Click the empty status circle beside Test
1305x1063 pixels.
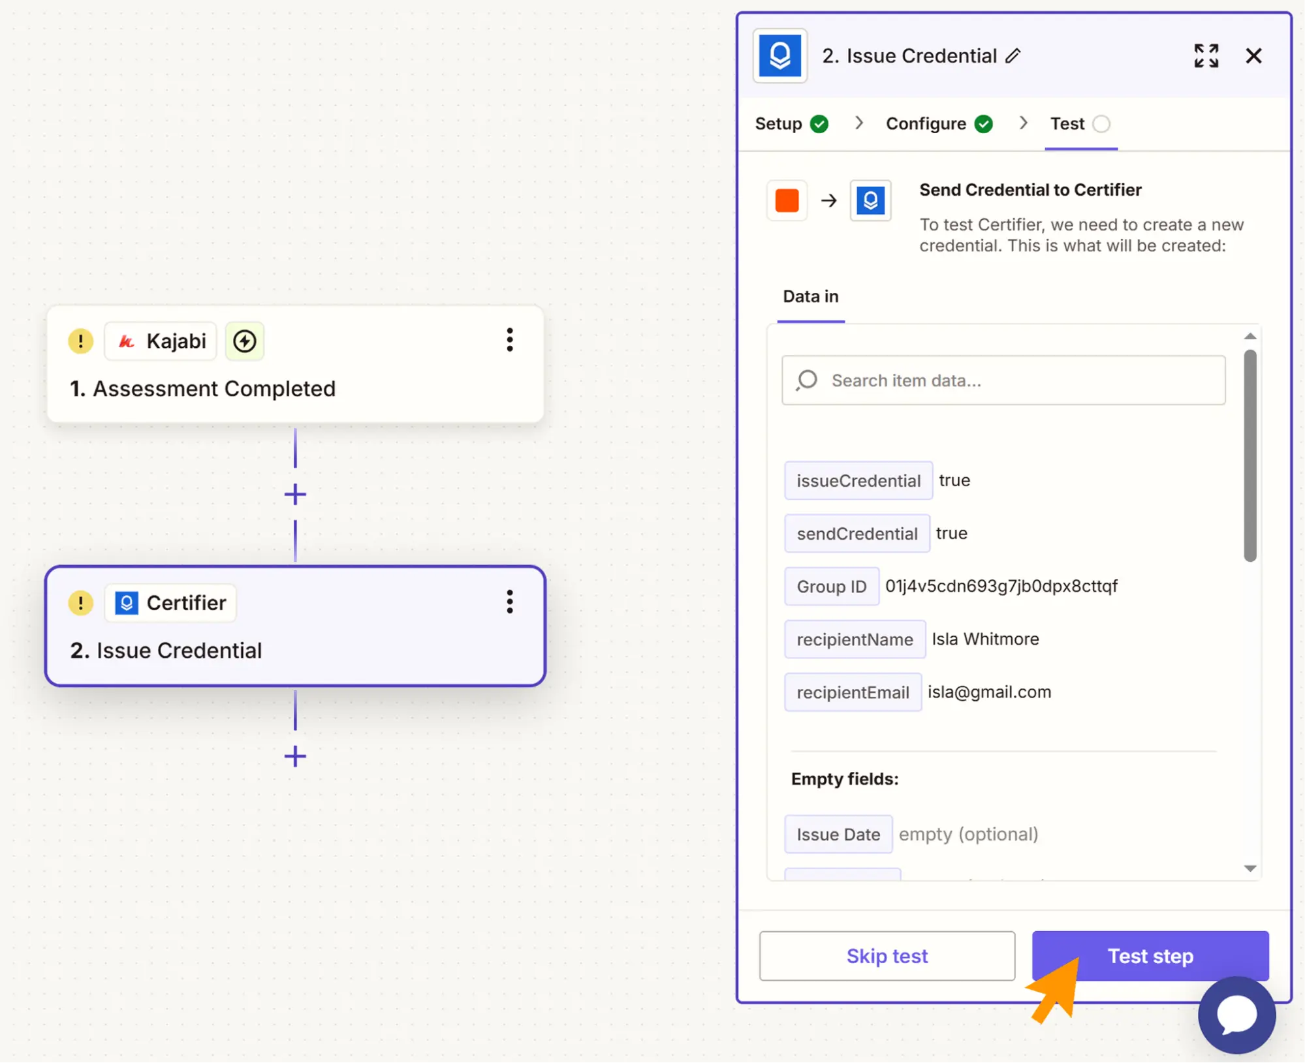pyautogui.click(x=1101, y=124)
